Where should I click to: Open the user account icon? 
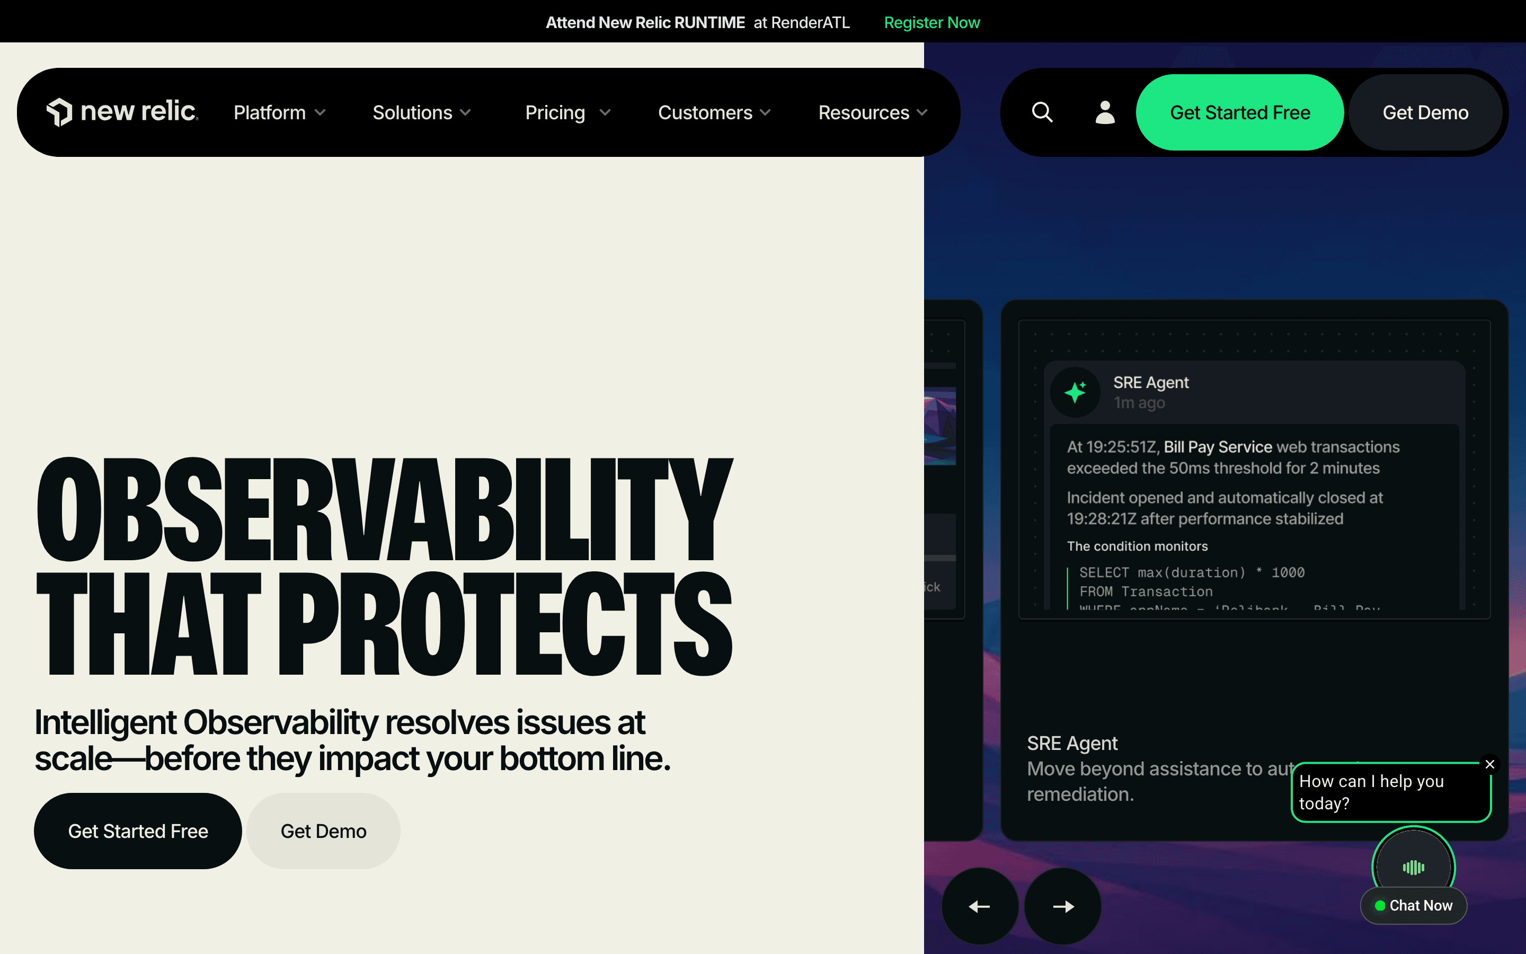(x=1105, y=112)
